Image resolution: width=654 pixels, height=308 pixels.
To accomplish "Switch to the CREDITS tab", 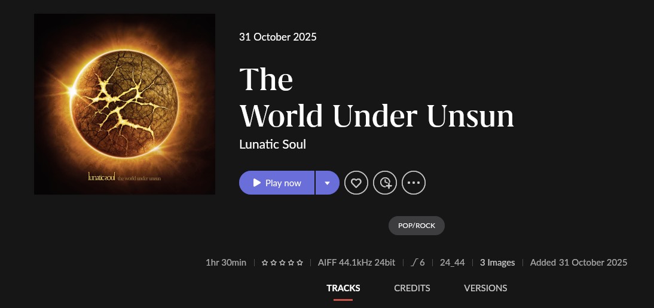I will tap(412, 288).
